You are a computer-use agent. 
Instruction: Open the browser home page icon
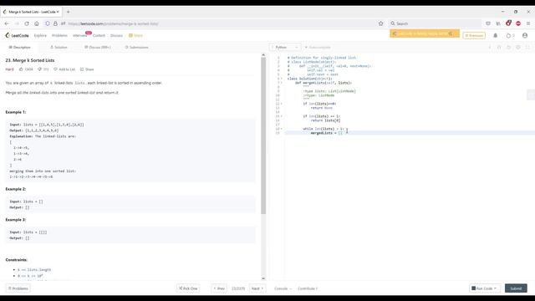(x=37, y=23)
